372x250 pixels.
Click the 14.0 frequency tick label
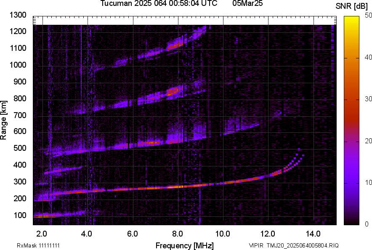coord(313,233)
